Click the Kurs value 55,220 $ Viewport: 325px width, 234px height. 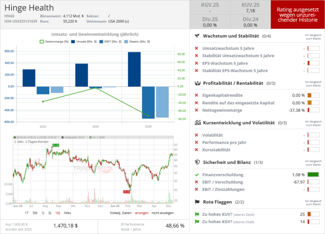coord(70,21)
